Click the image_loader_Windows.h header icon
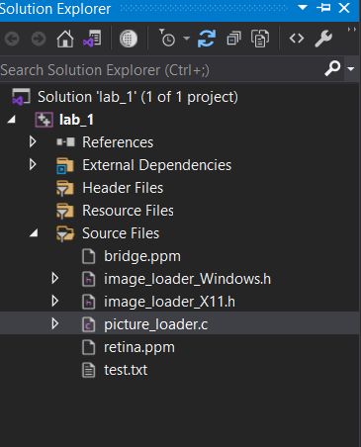361x447 pixels. click(88, 279)
